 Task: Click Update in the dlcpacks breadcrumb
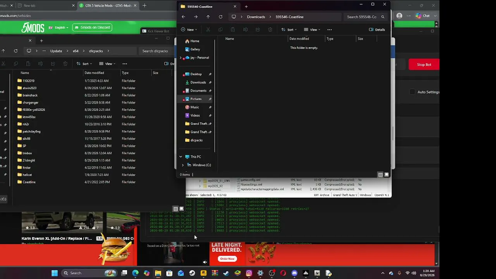56,51
